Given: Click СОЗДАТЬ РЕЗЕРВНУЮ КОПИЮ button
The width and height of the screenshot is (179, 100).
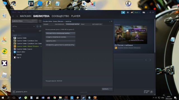Looking at the screenshot, I should pyautogui.click(x=60, y=37).
